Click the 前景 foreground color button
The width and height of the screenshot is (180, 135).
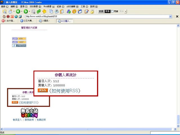click(x=101, y=11)
